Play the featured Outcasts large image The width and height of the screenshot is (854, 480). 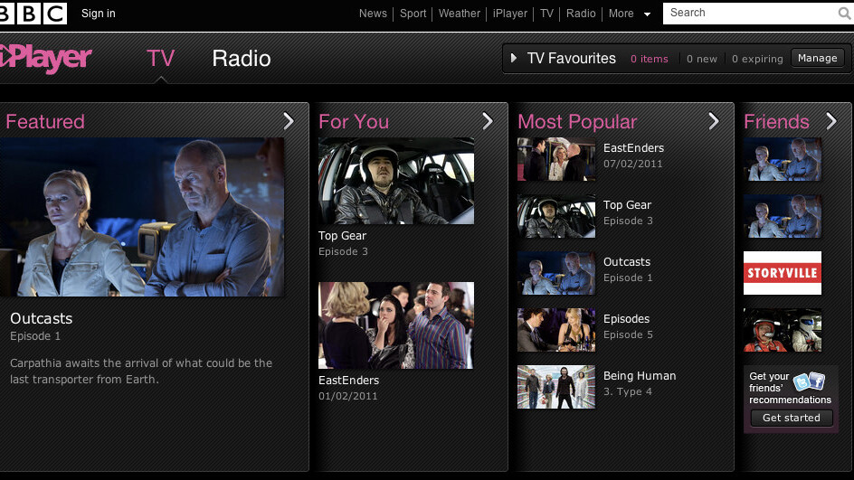142,217
